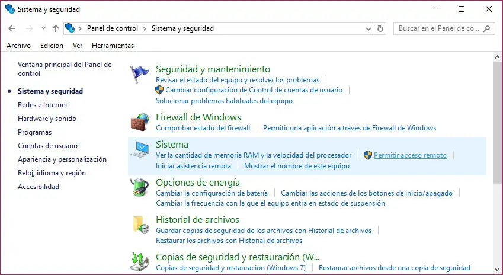Click the Sistema computer monitor icon

140,149
